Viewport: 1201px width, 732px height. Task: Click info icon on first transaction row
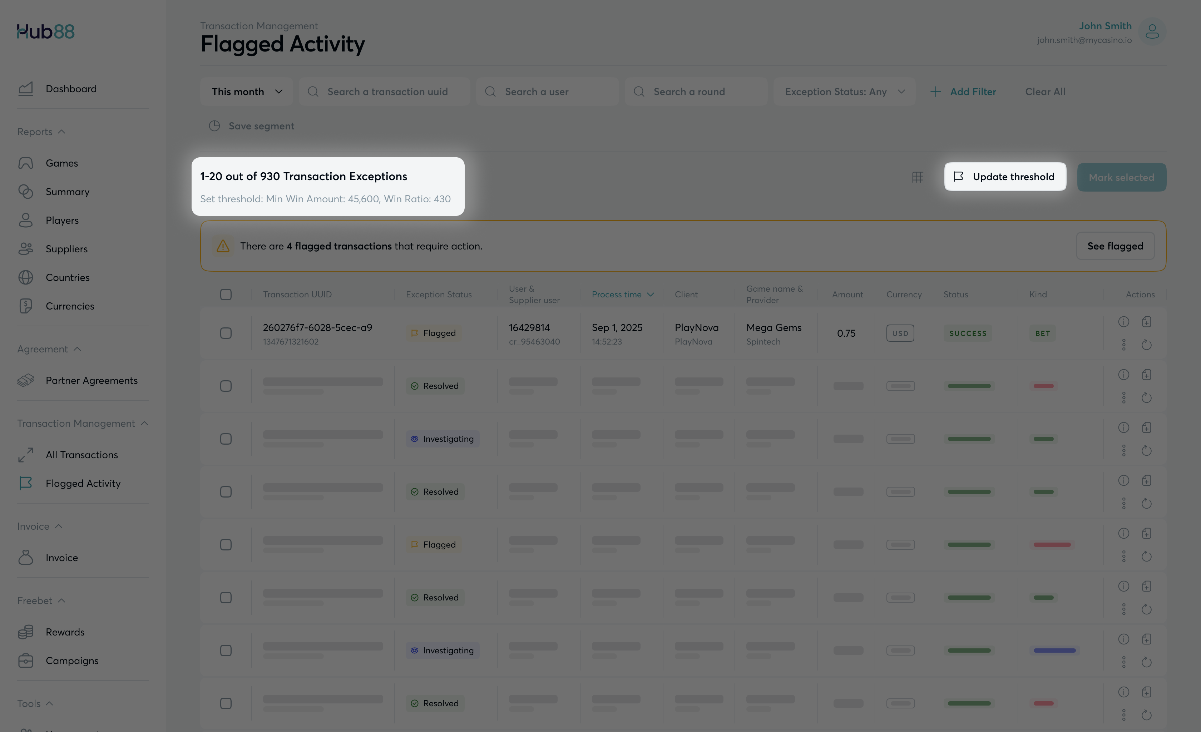tap(1123, 322)
